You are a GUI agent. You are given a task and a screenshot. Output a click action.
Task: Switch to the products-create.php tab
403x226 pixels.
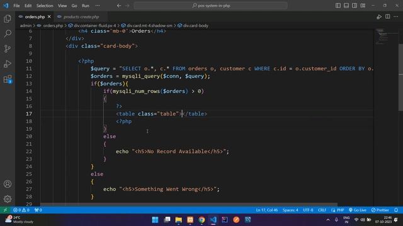[x=81, y=17]
